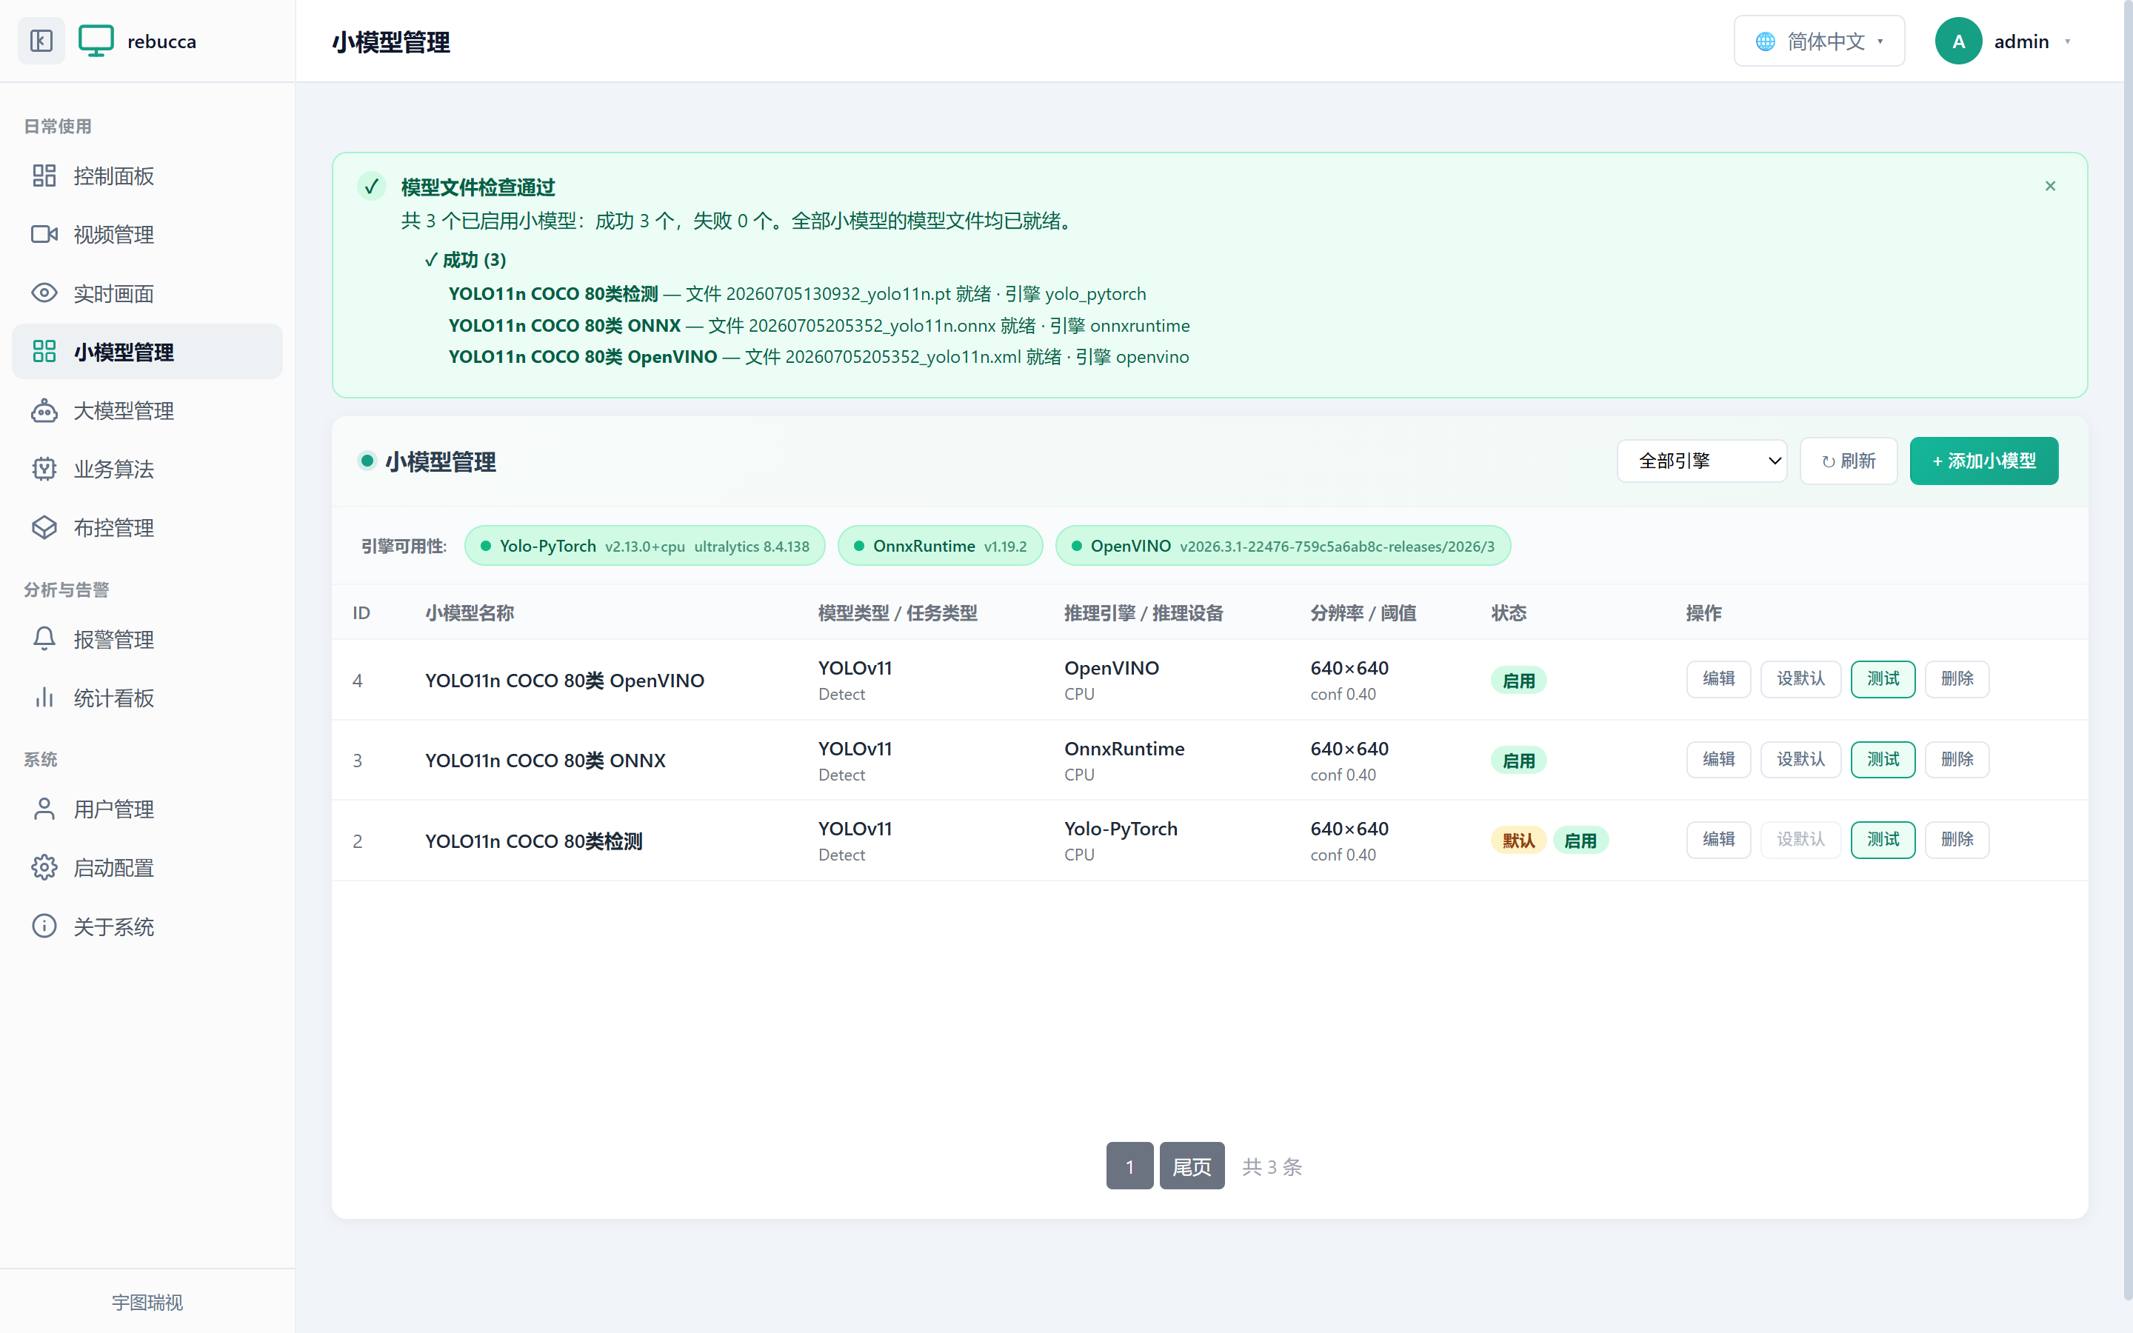Open 视频管理 camera icon in sidebar
Screen dimensions: 2133x1333
click(44, 235)
